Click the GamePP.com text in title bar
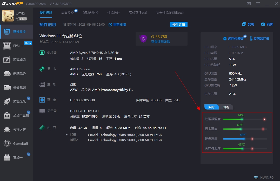 point(36,4)
